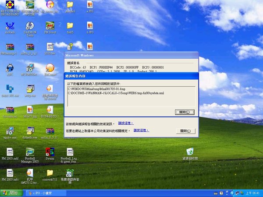The height and width of the screenshot is (197, 263).
Task: Click the sysdata.xml path line
Action: click(x=116, y=93)
